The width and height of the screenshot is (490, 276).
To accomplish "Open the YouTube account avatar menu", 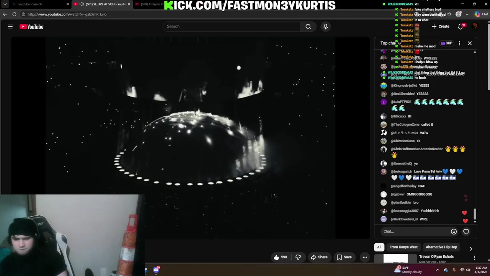I will pyautogui.click(x=475, y=26).
